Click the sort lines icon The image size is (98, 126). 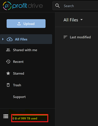(66, 37)
